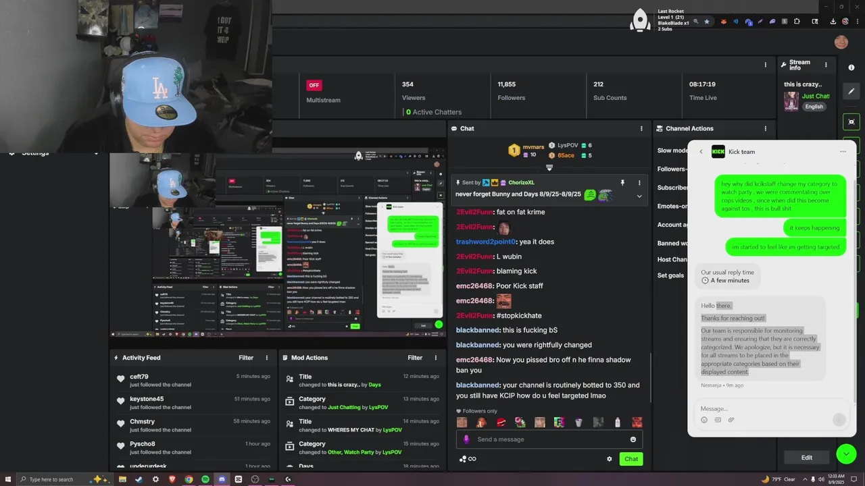Click the Just Chatting category link
The image size is (865, 486).
point(815,96)
